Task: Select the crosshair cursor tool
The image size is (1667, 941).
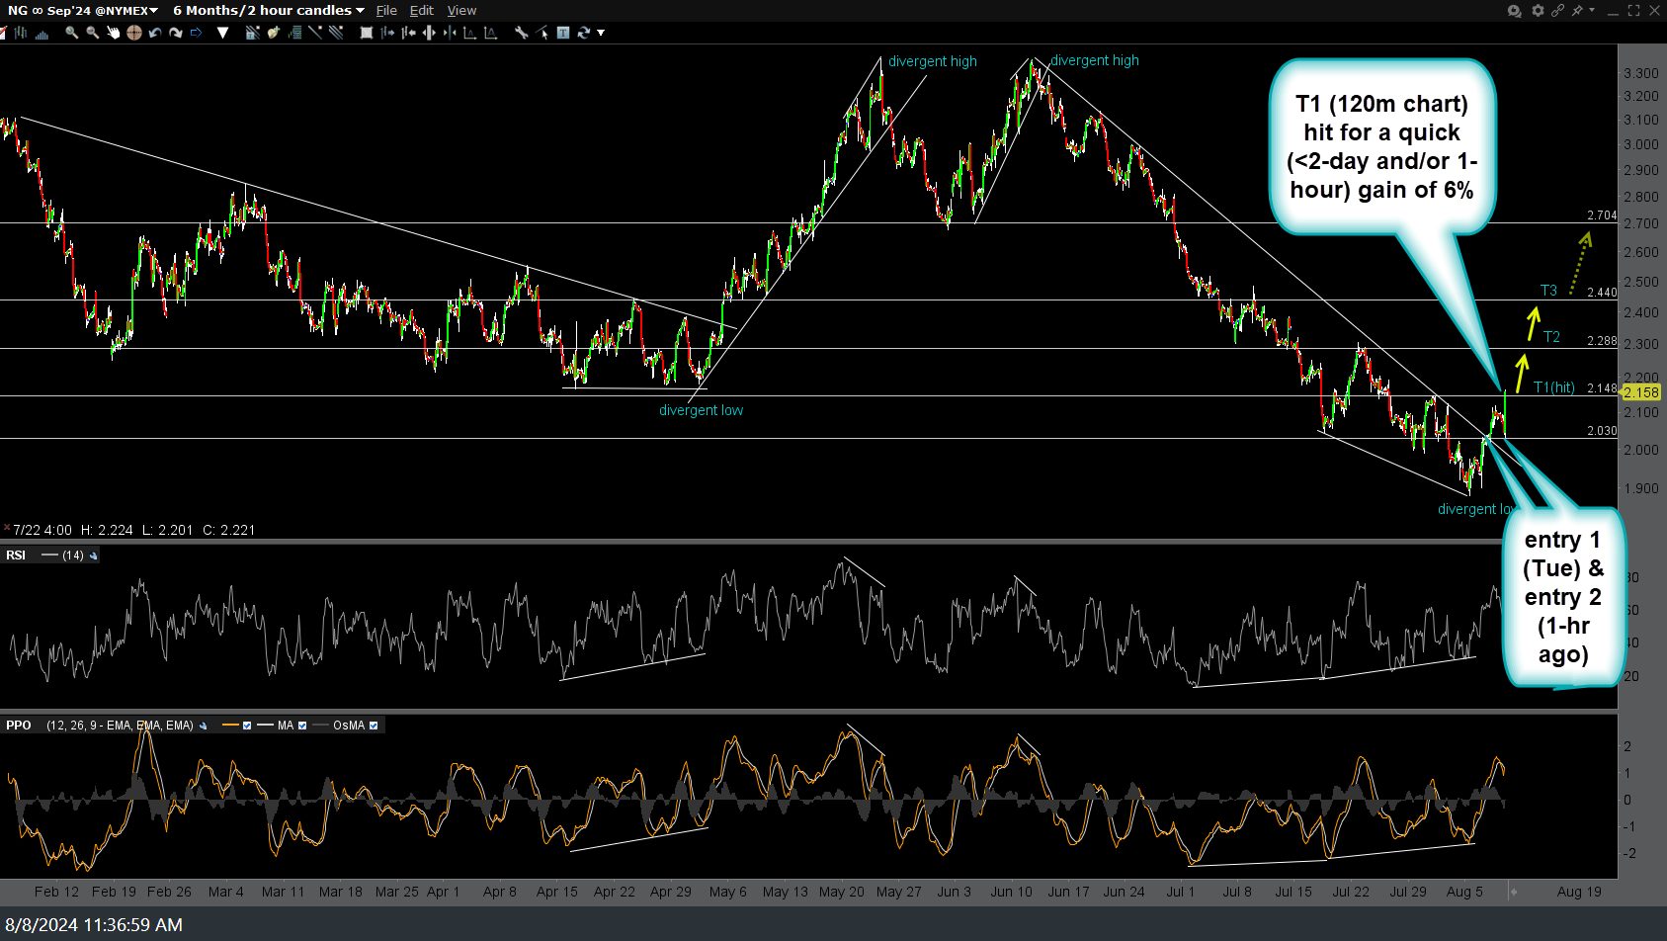Action: coord(134,33)
